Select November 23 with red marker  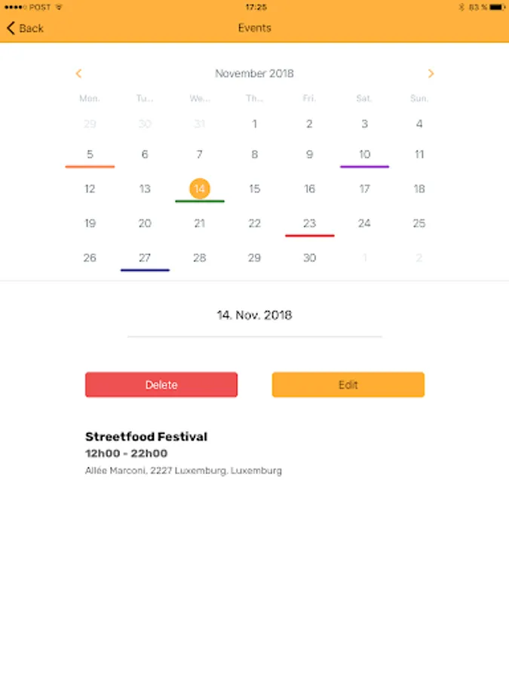[x=309, y=223]
